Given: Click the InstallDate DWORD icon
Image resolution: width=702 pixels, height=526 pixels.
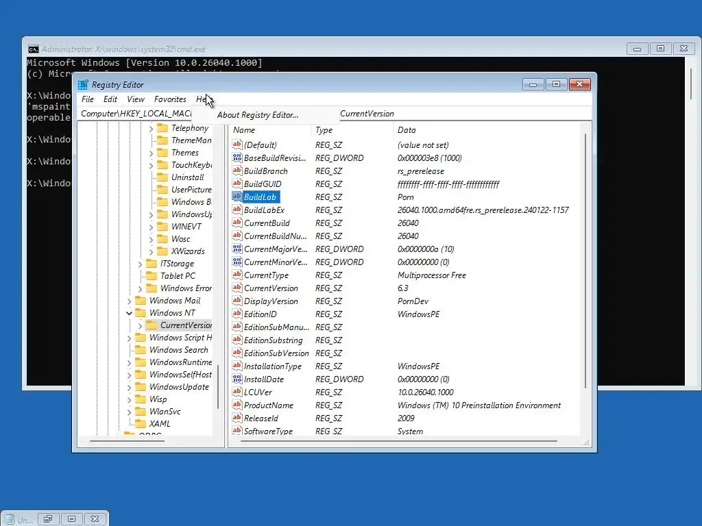Looking at the screenshot, I should [x=237, y=378].
